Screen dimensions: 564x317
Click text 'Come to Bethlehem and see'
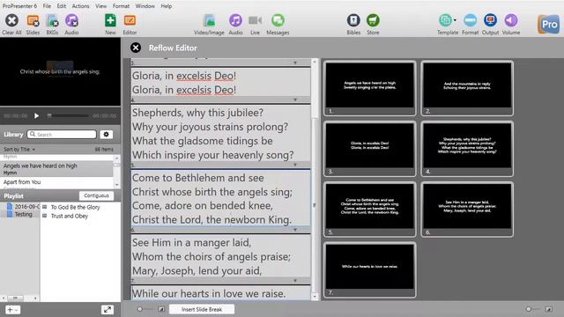(x=197, y=178)
